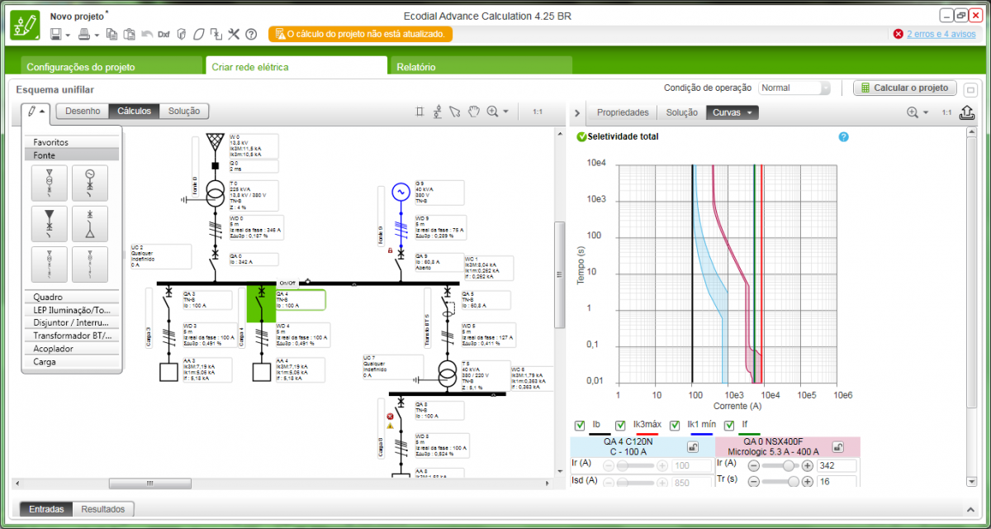Select the hand pan tool
Screen dimensions: 991x529
tap(474, 112)
